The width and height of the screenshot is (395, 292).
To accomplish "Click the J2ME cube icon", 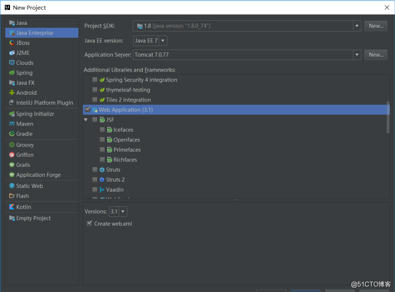I will [12, 53].
